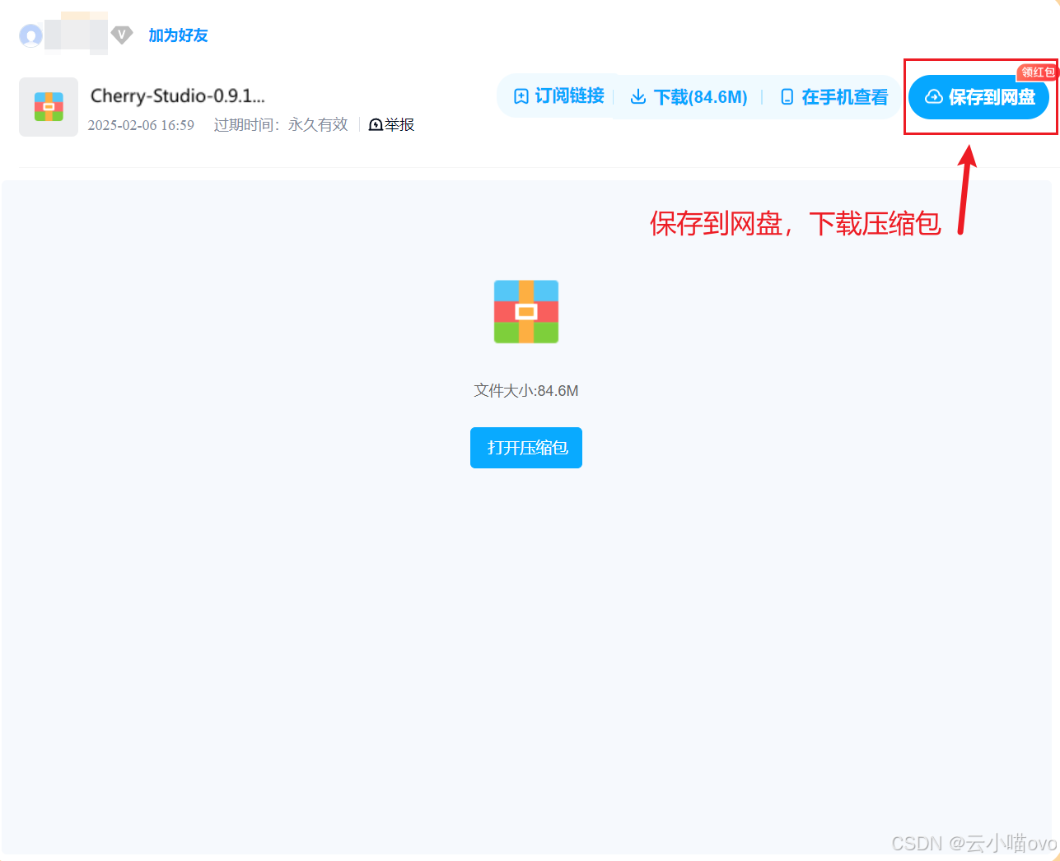
Task: Click the user avatar icon
Action: [30, 35]
